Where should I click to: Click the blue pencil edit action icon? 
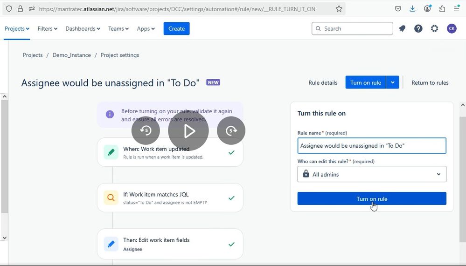(x=111, y=244)
